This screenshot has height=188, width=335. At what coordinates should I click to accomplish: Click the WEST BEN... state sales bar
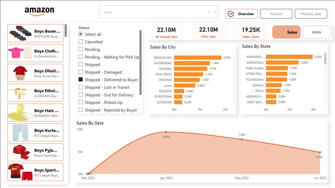(271, 102)
